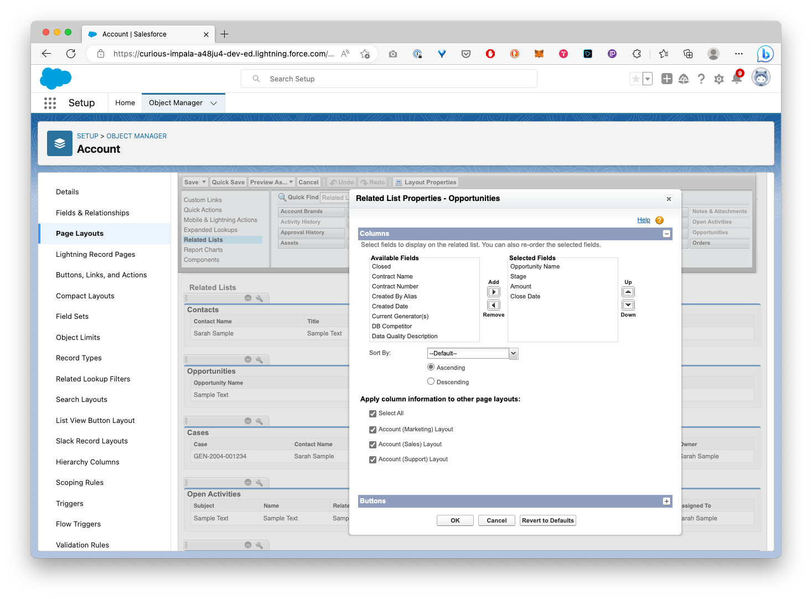This screenshot has height=599, width=812.
Task: Open Fields & Relationships in sidebar
Action: [92, 213]
